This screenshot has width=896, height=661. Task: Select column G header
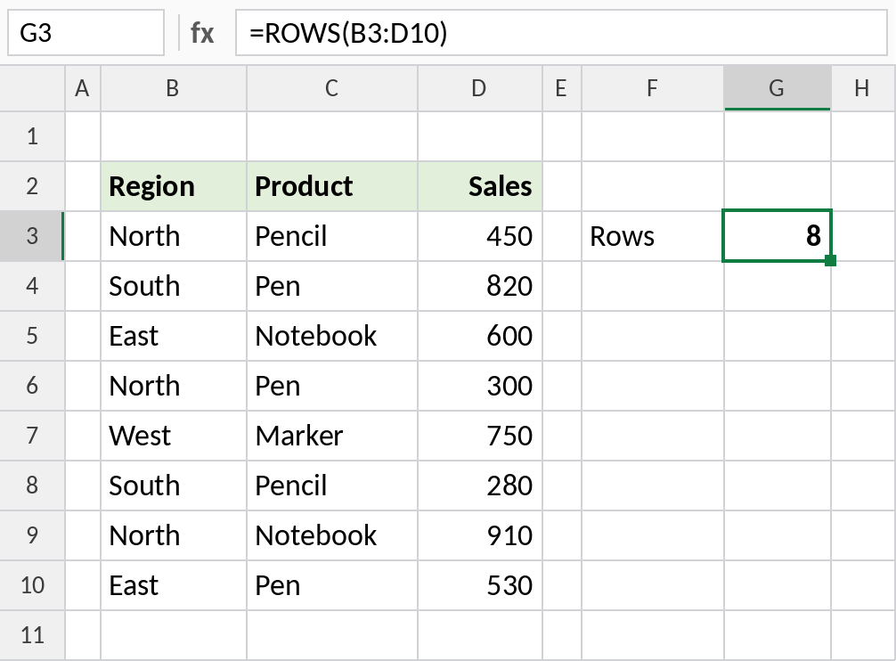(x=778, y=88)
